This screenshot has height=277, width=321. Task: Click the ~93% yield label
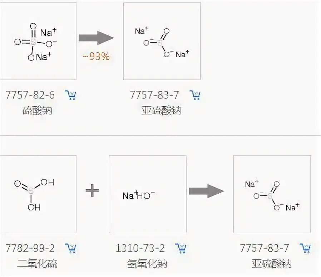point(96,57)
